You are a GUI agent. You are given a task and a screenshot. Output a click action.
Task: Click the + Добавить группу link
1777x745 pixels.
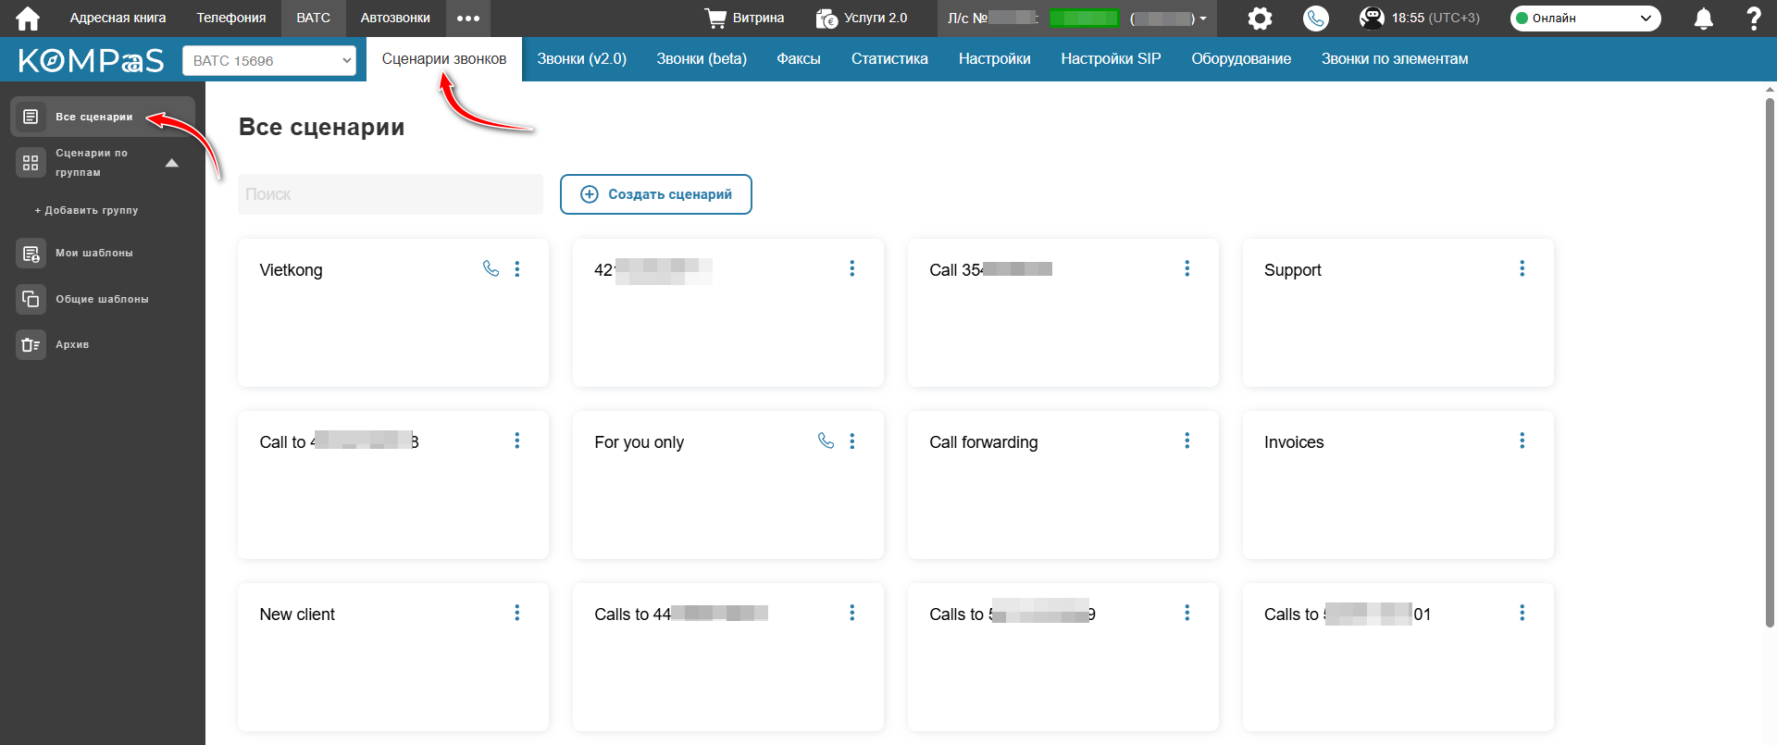pos(87,211)
